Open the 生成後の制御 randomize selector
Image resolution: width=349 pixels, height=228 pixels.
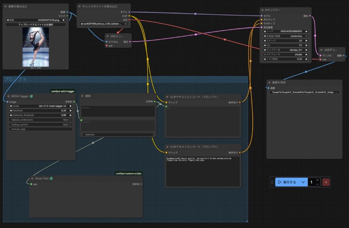tap(285, 36)
